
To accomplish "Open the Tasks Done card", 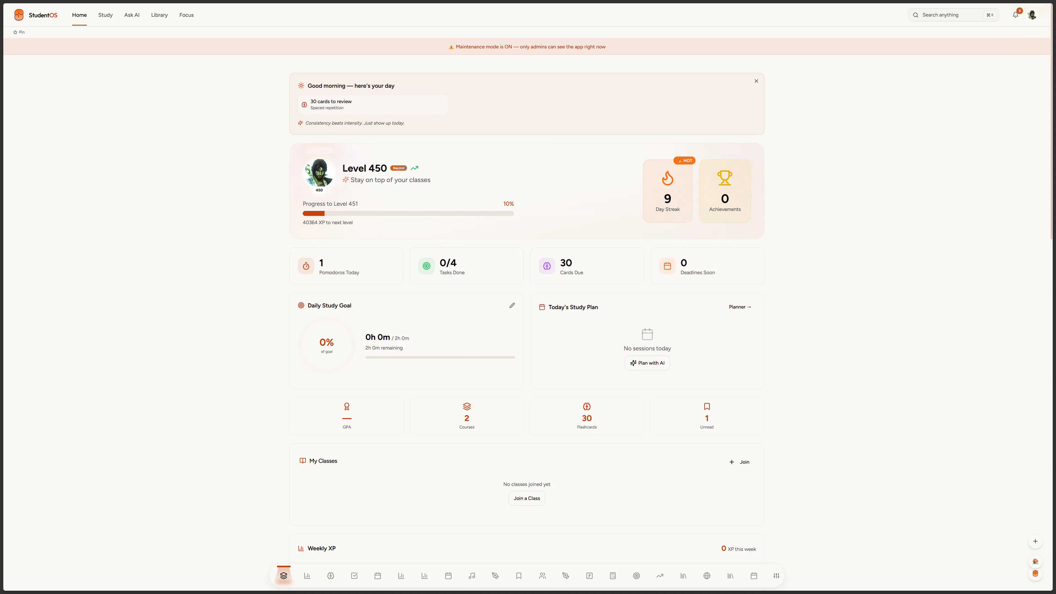I will 466,266.
